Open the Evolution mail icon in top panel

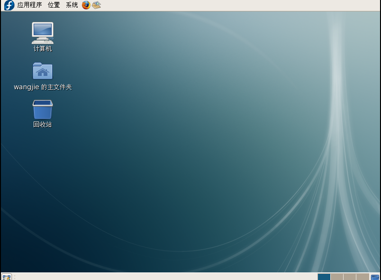click(x=96, y=5)
